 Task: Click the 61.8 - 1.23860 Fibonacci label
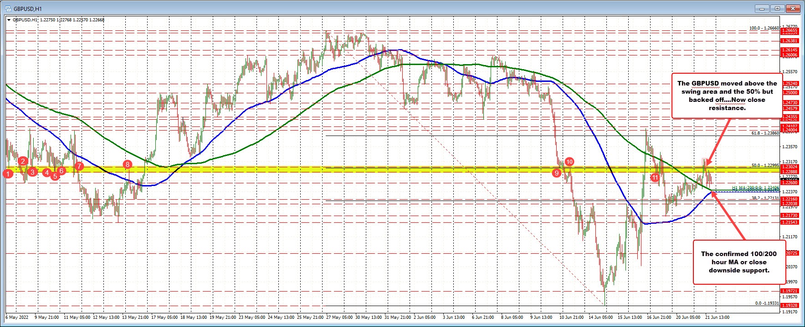tap(765, 133)
